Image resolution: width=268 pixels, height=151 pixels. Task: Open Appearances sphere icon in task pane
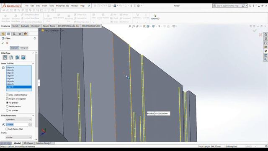265,51
